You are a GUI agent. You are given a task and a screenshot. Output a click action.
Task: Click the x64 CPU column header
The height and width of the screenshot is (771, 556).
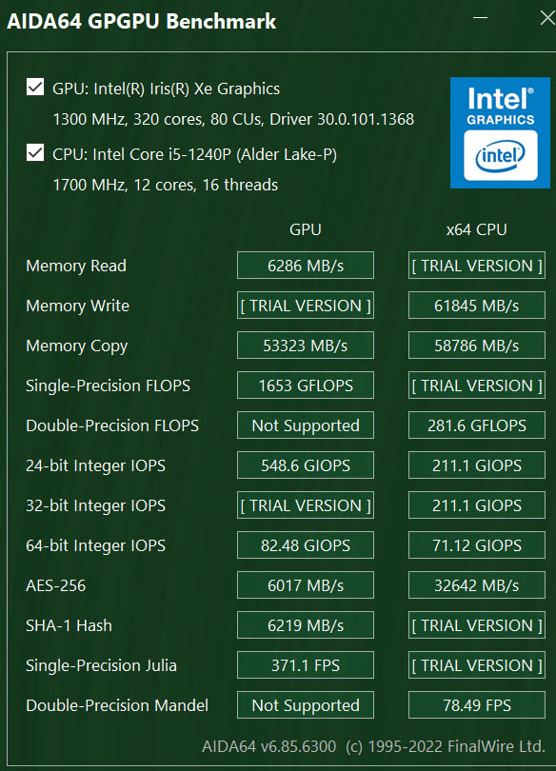coord(476,229)
